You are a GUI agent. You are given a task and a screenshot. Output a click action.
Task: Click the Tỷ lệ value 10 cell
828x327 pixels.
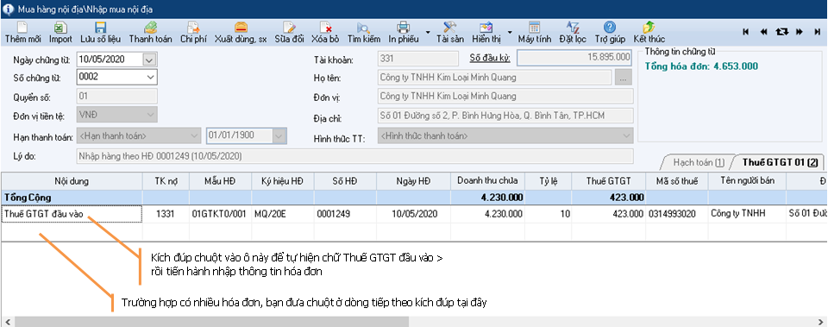coord(549,214)
